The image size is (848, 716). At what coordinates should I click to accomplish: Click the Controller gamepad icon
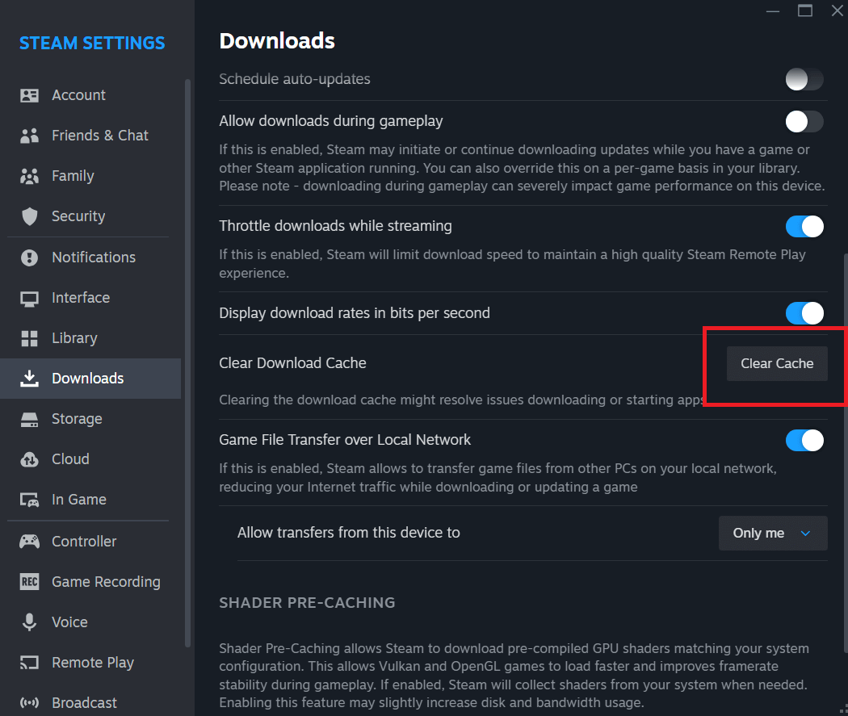click(30, 541)
